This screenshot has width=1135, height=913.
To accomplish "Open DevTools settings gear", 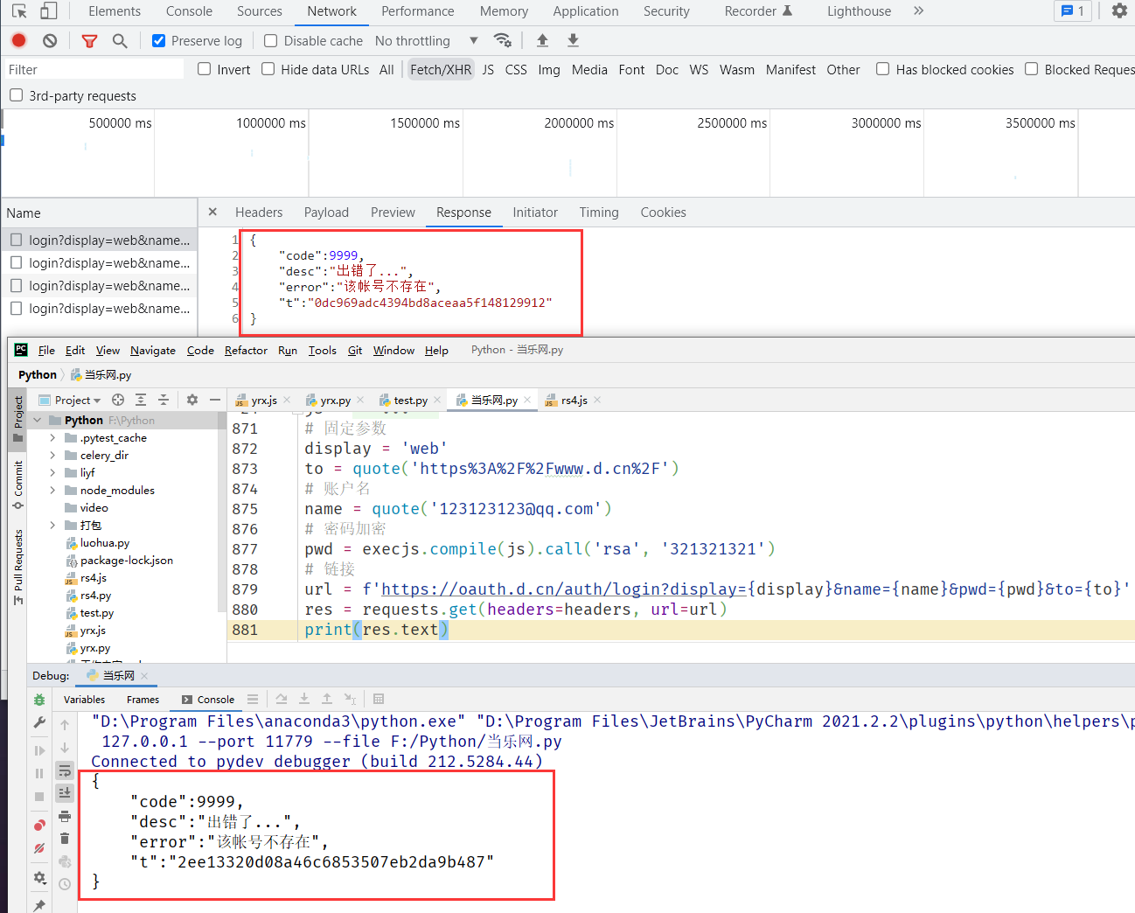I will click(1118, 11).
